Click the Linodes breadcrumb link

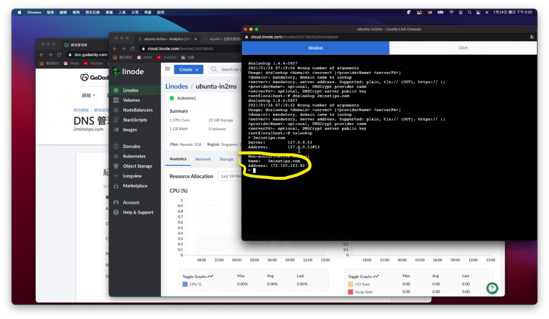(177, 86)
